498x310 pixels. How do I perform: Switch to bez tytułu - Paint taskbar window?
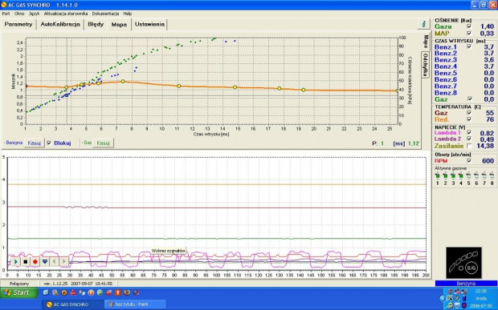pyautogui.click(x=135, y=304)
